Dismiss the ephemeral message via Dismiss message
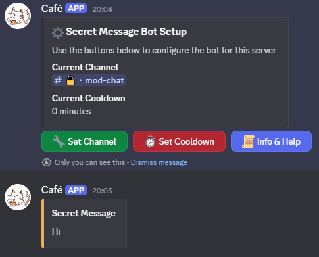319x257 pixels. (x=159, y=162)
